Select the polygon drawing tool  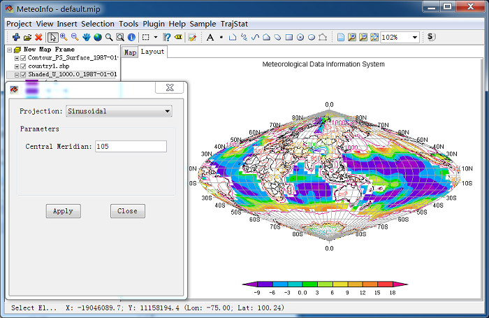[x=266, y=37]
